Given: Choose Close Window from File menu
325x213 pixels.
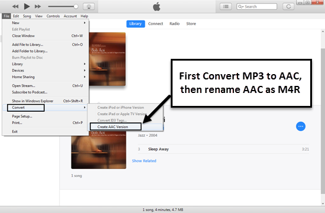Looking at the screenshot, I should (45, 36).
